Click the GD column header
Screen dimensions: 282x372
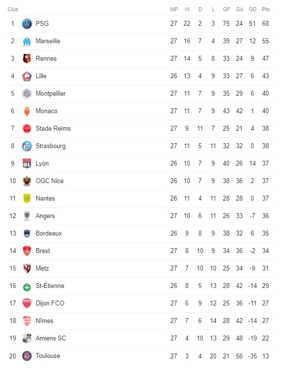click(x=252, y=9)
